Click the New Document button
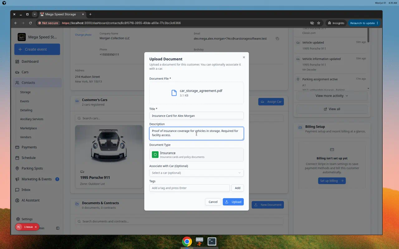The height and width of the screenshot is (249, 399). point(268,205)
